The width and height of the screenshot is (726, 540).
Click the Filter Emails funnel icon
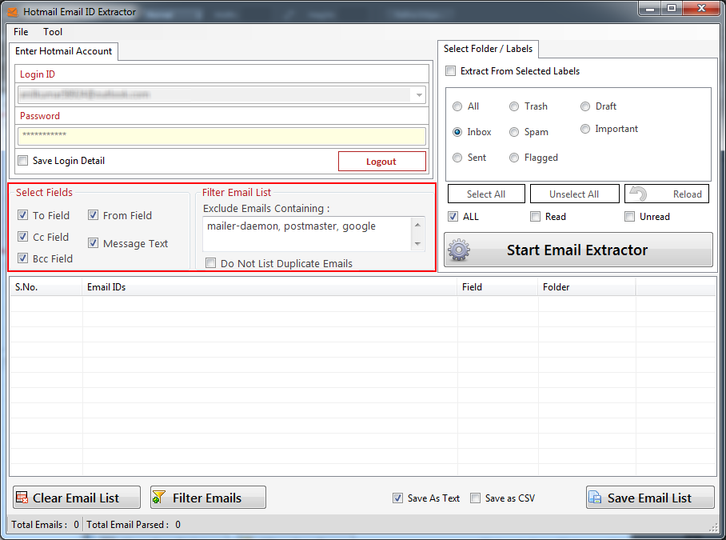(x=159, y=498)
